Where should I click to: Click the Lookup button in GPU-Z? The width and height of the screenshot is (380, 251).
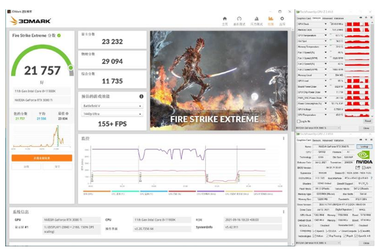[x=364, y=146]
